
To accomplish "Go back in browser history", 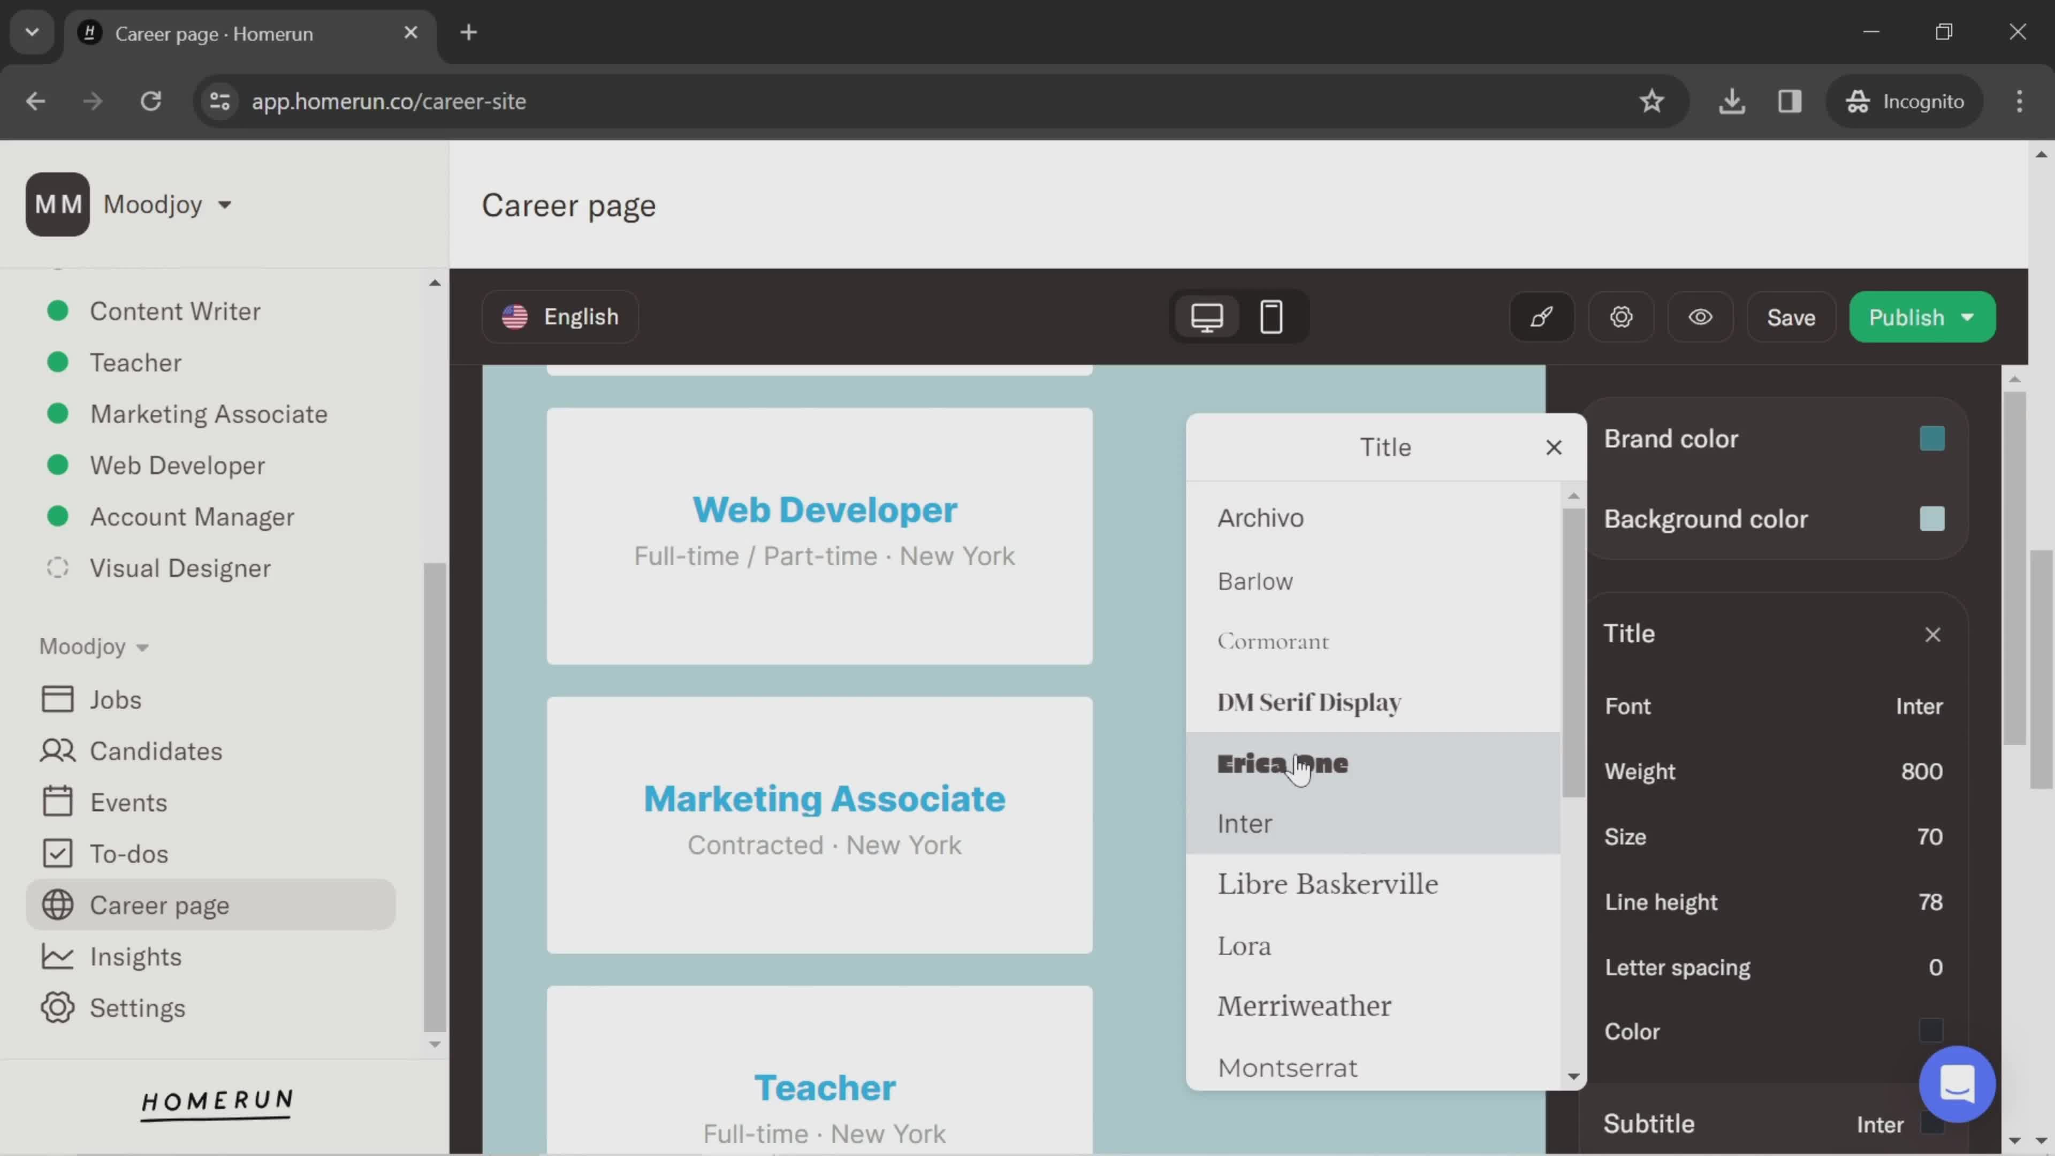I will (x=35, y=101).
